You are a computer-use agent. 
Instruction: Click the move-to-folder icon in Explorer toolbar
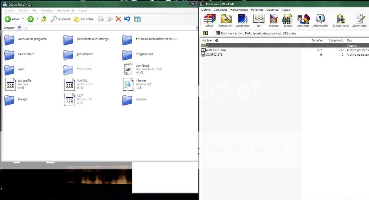coord(101,19)
